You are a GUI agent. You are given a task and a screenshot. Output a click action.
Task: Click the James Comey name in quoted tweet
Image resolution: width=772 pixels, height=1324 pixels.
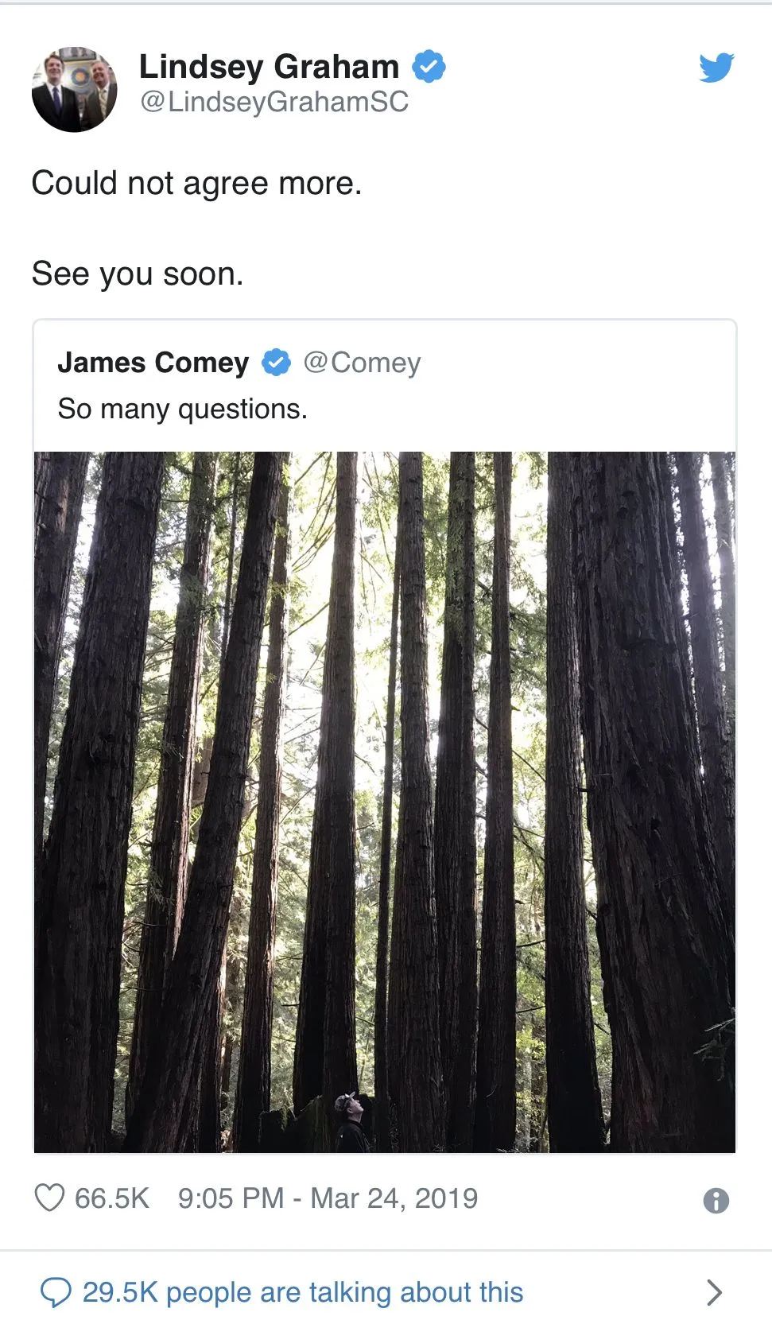click(x=153, y=363)
